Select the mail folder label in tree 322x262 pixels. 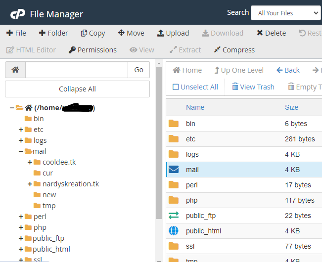click(x=40, y=151)
